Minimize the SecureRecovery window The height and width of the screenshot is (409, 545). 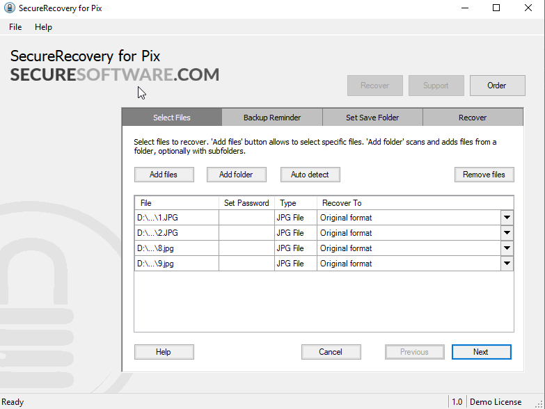pos(465,8)
